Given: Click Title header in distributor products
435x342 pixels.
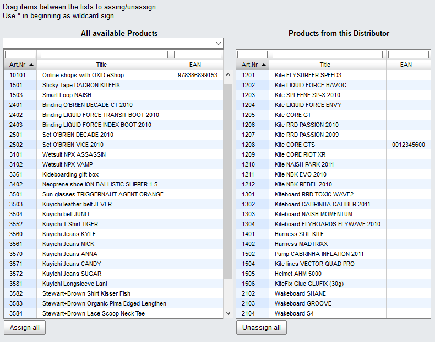Looking at the screenshot, I should coord(328,65).
